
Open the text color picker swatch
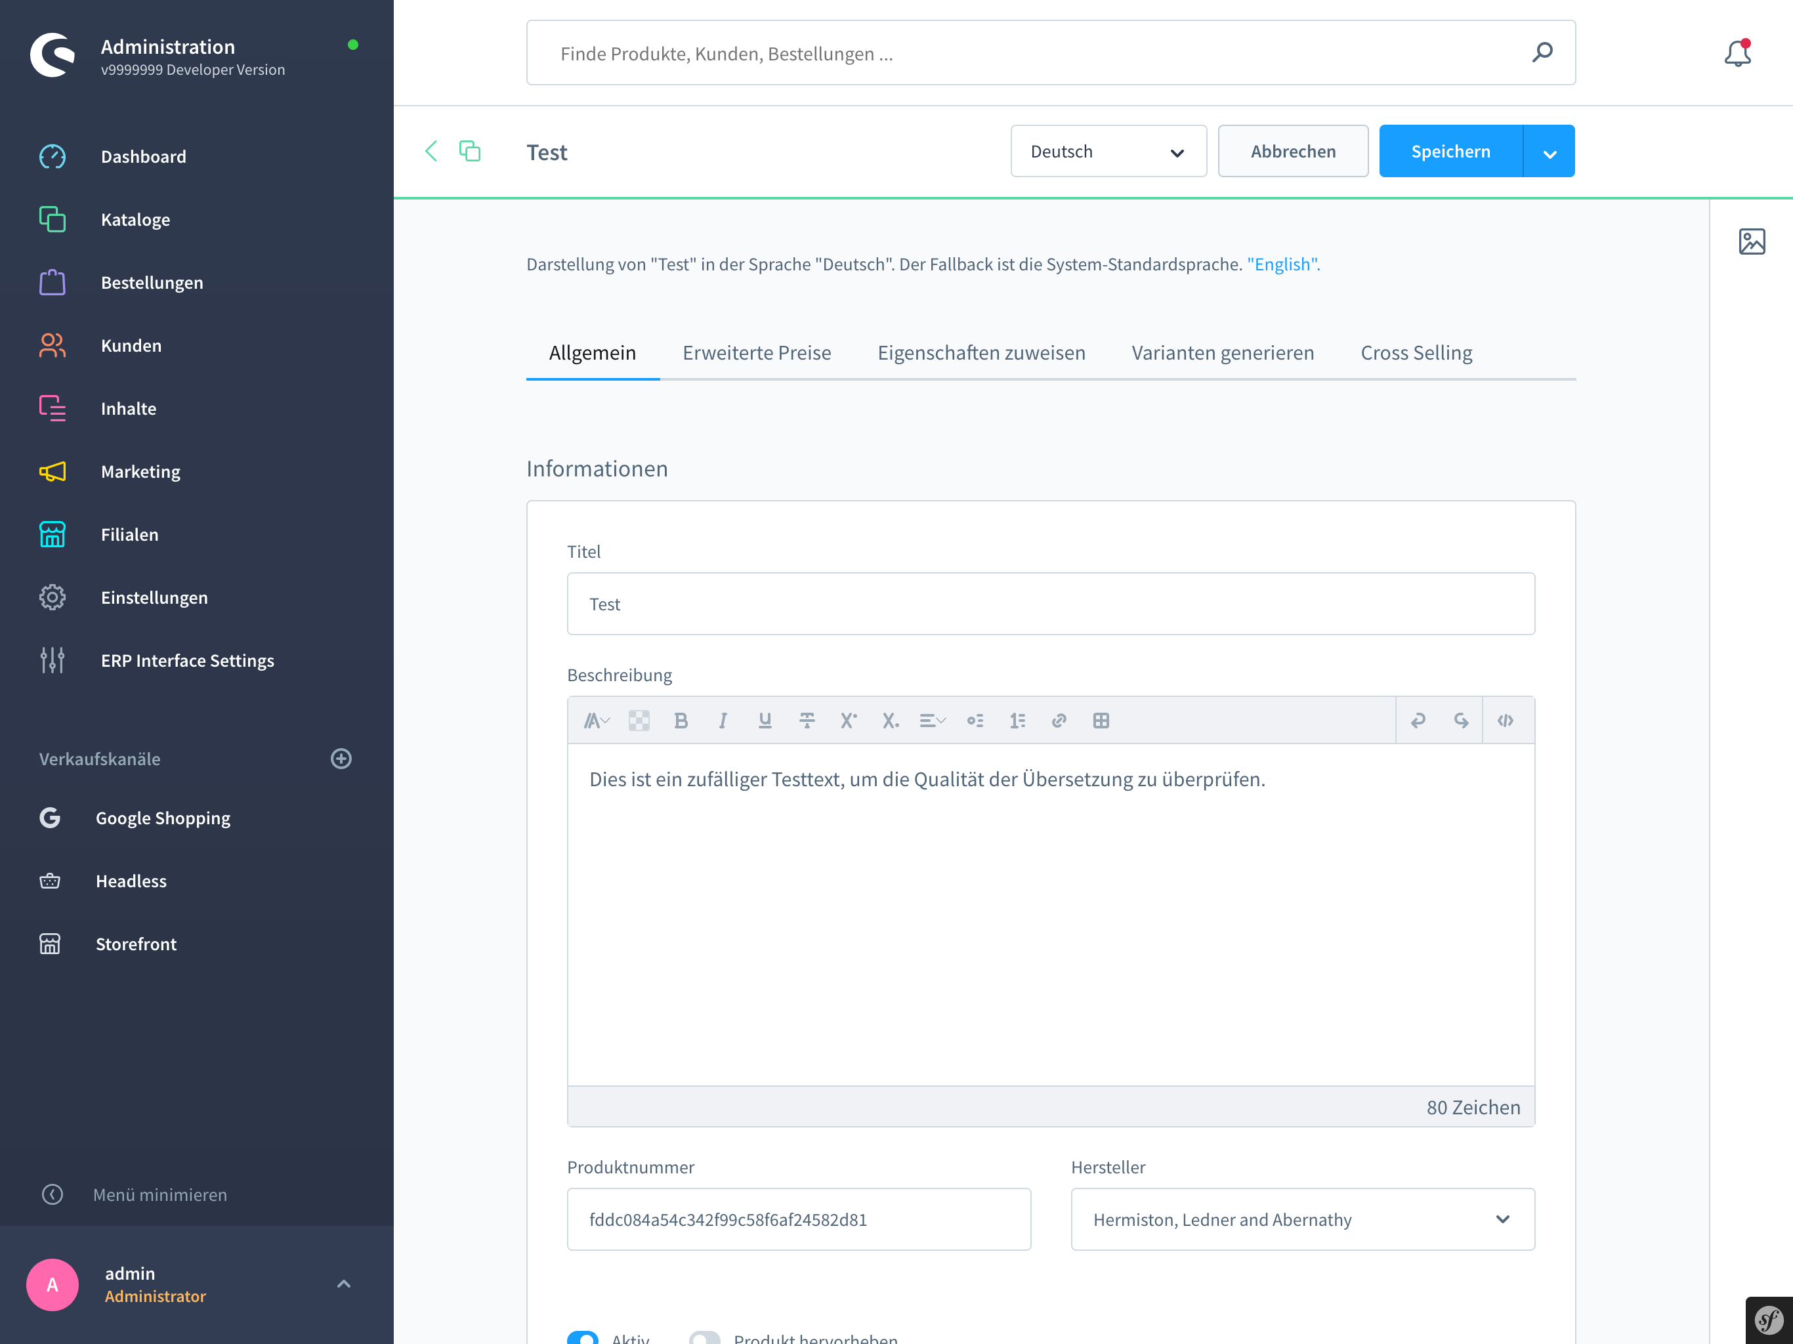[x=639, y=720]
